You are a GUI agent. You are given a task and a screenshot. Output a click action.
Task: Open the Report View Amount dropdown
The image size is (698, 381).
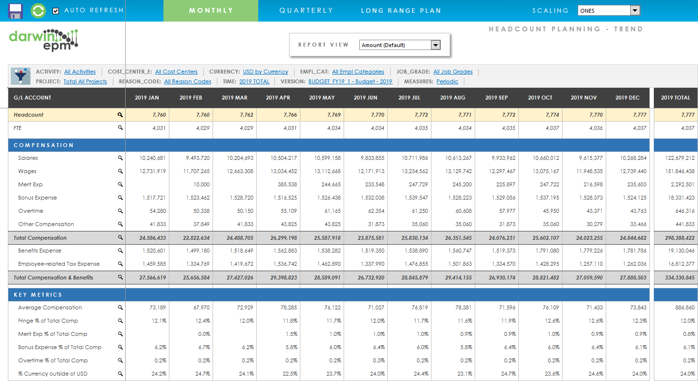[400, 45]
